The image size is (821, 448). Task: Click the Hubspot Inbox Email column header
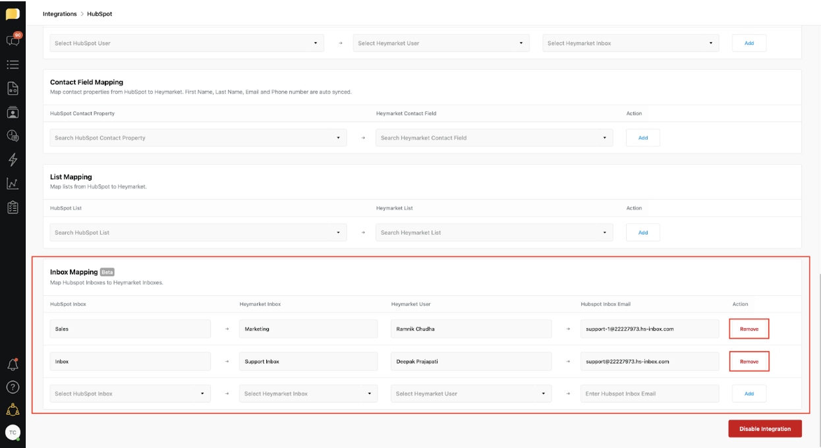click(x=606, y=304)
